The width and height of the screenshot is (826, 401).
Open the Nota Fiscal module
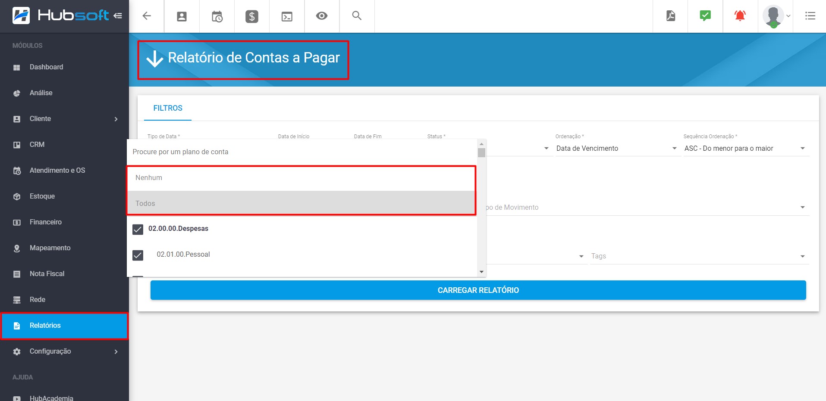pyautogui.click(x=65, y=274)
